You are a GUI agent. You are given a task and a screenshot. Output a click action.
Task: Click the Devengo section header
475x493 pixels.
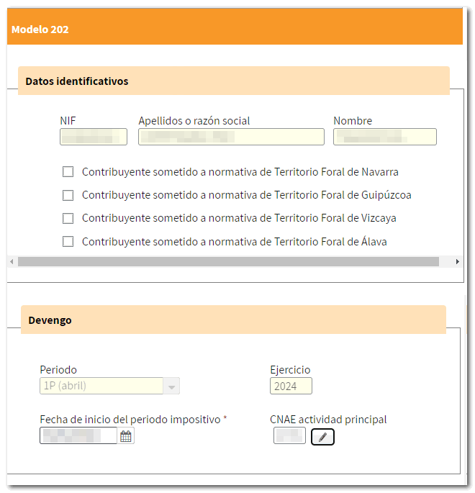pyautogui.click(x=234, y=320)
